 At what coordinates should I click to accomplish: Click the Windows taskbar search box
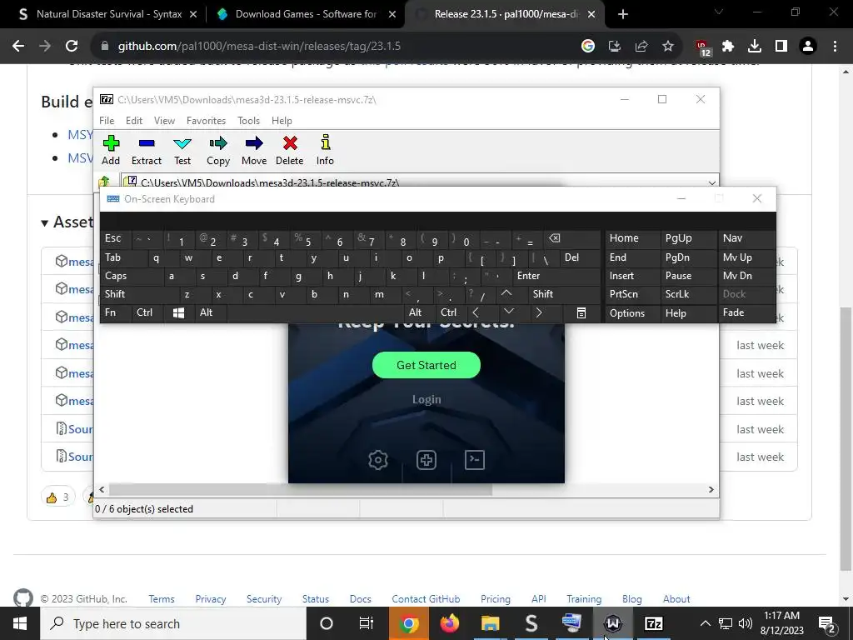tap(173, 623)
